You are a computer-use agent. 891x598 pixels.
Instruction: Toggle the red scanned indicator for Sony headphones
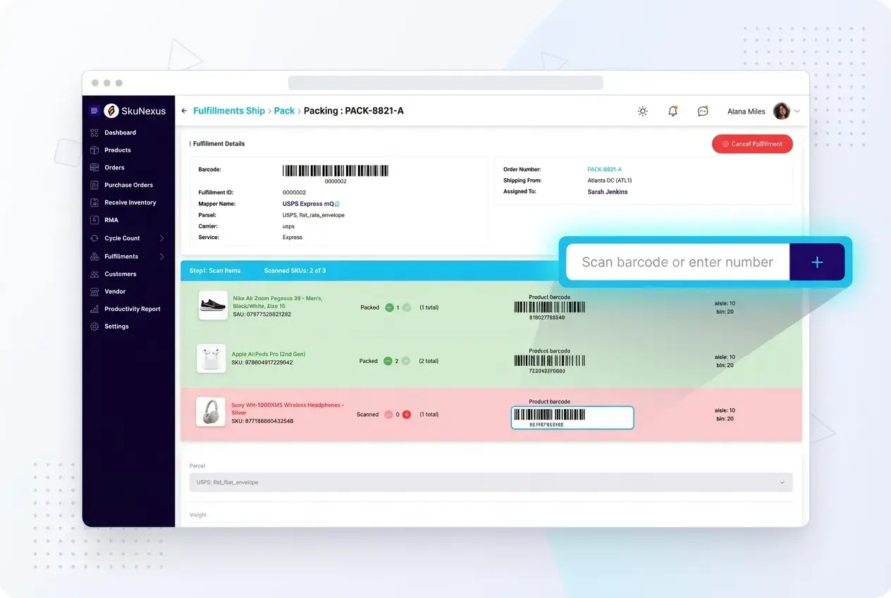[x=407, y=415]
